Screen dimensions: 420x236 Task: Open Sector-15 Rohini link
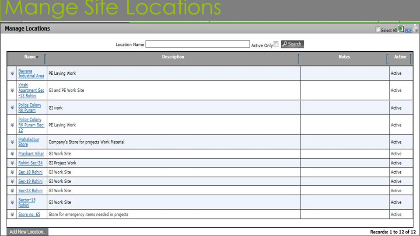tap(27, 202)
